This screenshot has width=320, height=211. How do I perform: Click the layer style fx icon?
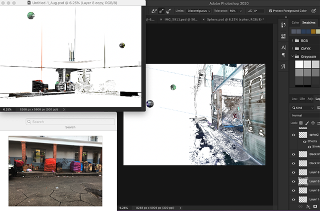click(308, 206)
